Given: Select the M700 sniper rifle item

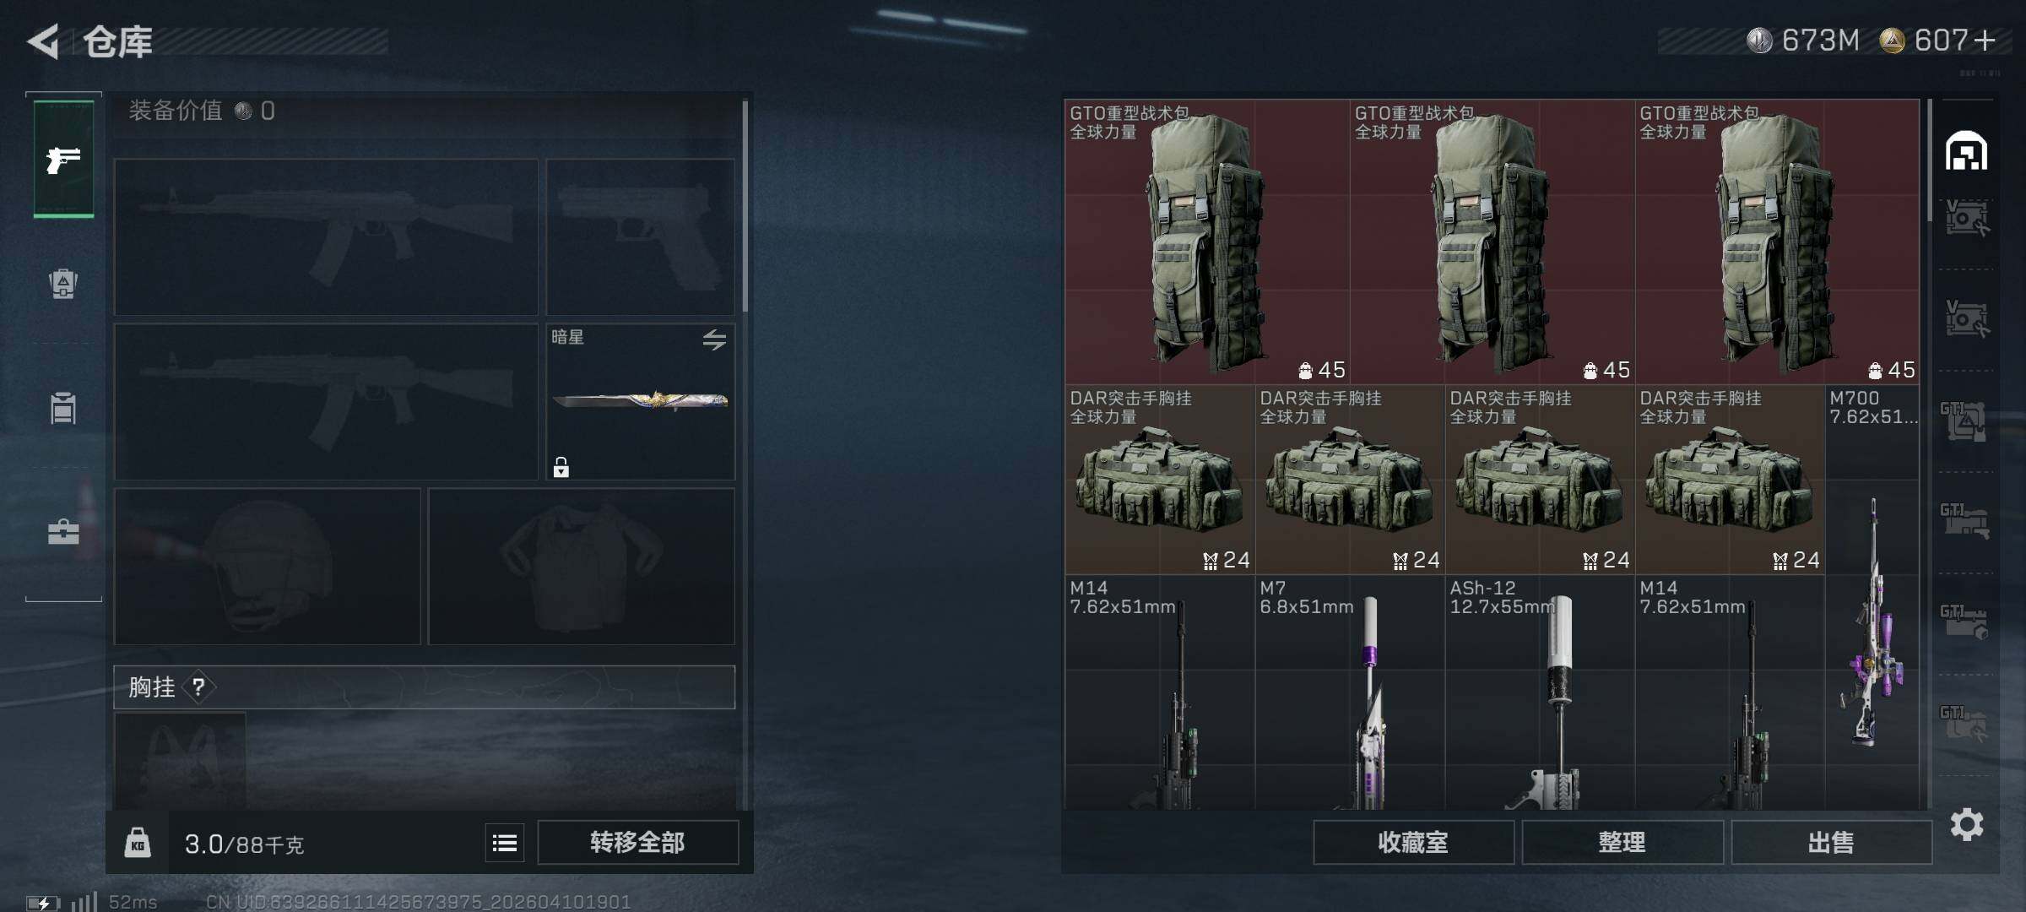Looking at the screenshot, I should 1872,598.
